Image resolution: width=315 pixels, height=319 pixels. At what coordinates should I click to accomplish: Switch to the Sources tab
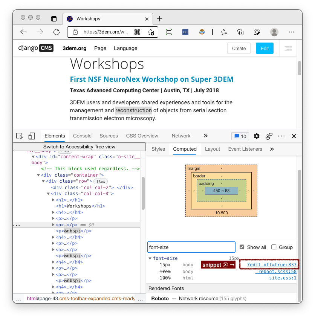(109, 136)
